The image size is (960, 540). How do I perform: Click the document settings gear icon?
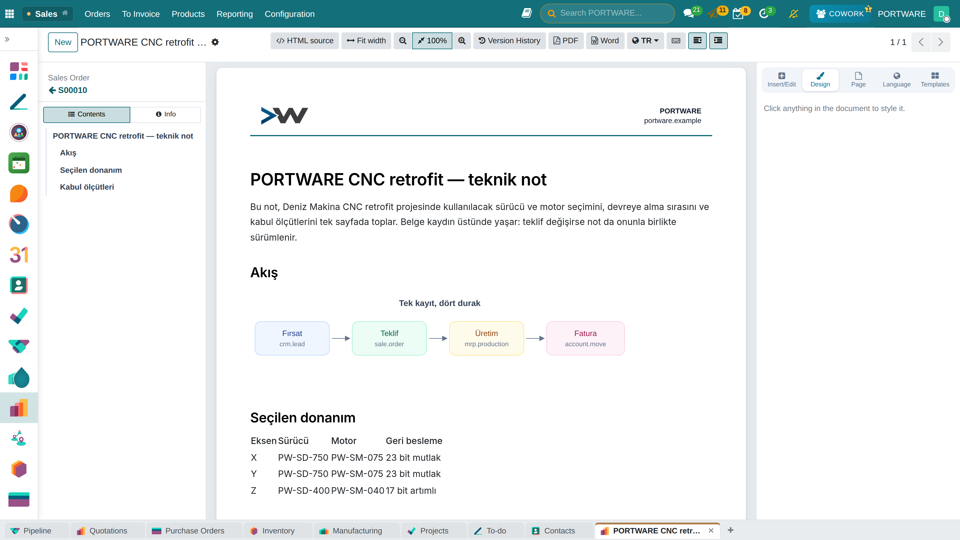point(215,42)
